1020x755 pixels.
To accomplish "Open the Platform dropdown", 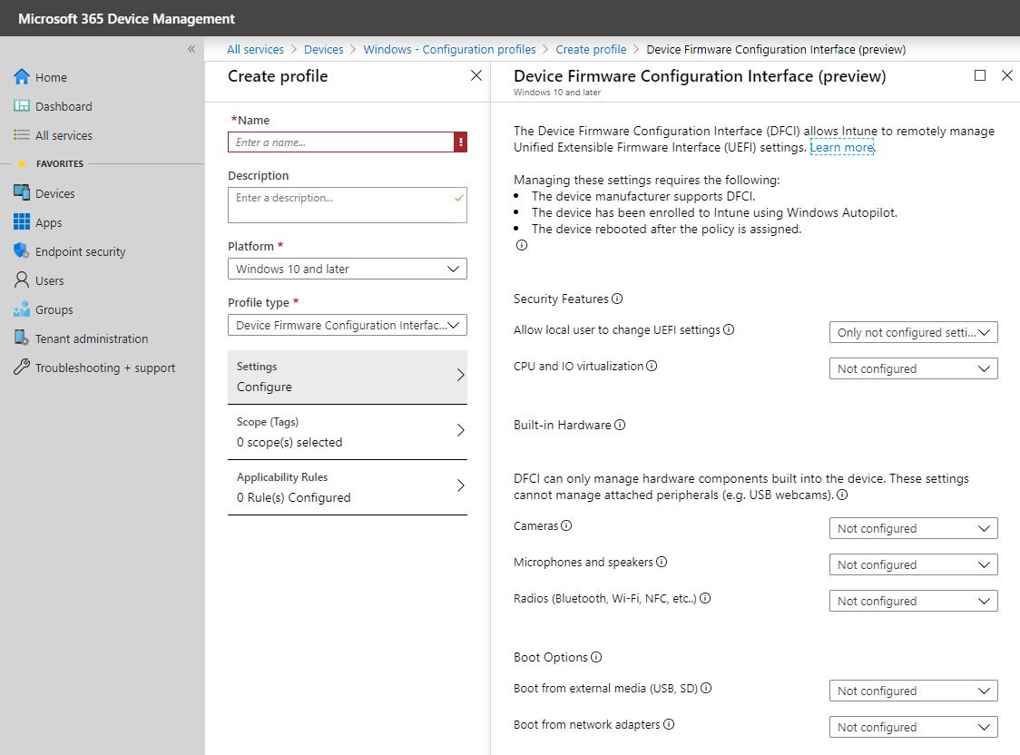I will pyautogui.click(x=348, y=269).
